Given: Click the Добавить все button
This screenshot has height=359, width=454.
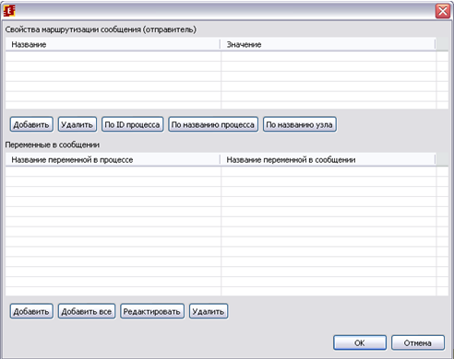Looking at the screenshot, I should click(x=87, y=311).
